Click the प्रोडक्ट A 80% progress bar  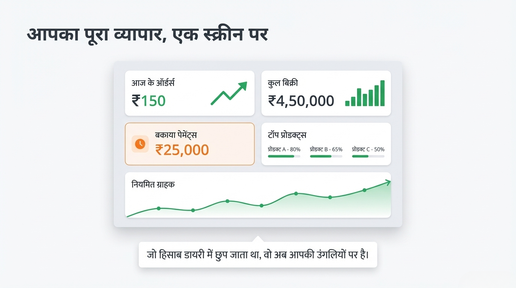[284, 156]
